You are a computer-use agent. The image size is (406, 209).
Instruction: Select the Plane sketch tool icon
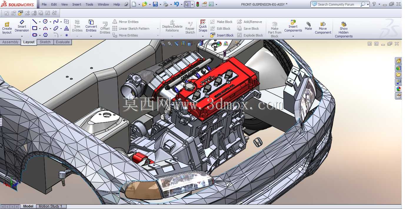point(66,22)
